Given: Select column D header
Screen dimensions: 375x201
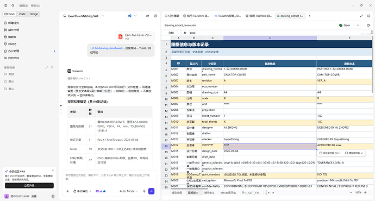Looking at the screenshot, I should point(270,38).
